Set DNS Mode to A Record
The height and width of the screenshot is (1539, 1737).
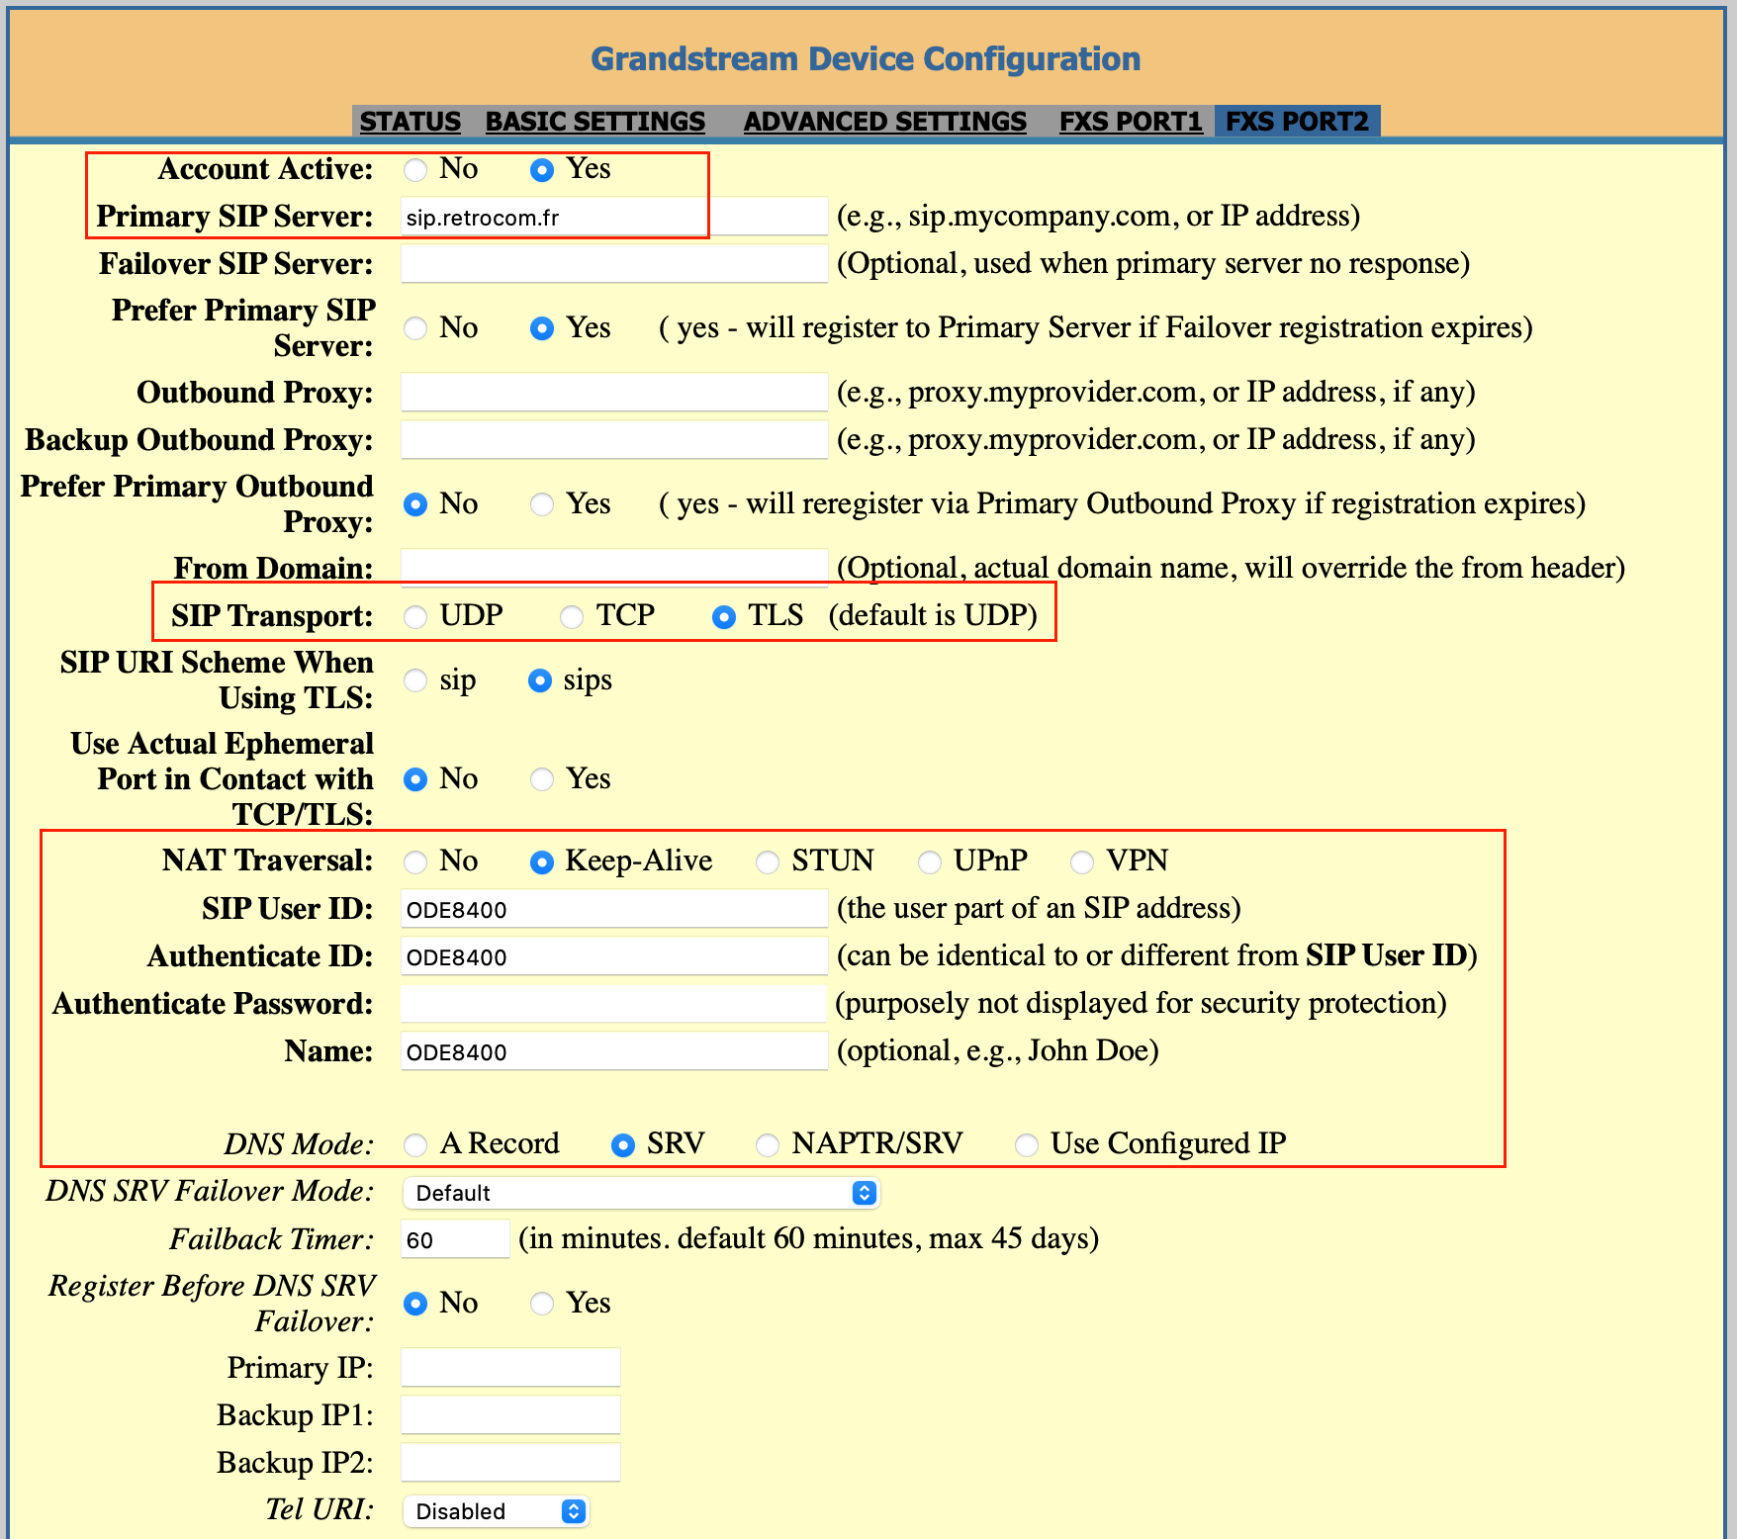point(415,1145)
